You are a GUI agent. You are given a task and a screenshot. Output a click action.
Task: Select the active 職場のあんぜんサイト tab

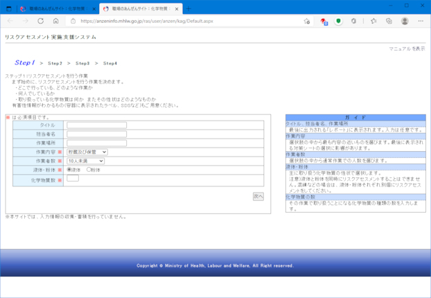coord(140,9)
